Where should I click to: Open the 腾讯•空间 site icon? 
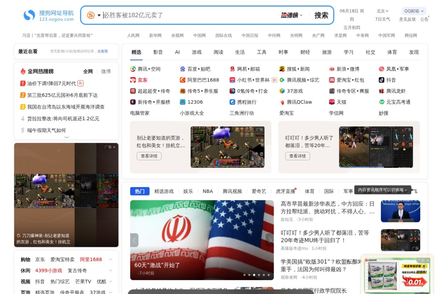pyautogui.click(x=133, y=69)
